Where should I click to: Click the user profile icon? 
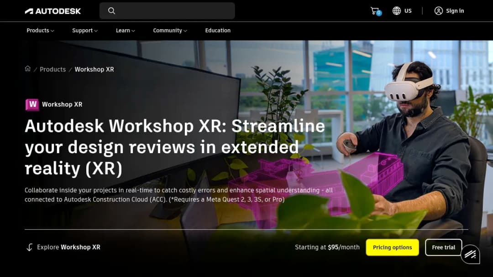pos(439,10)
